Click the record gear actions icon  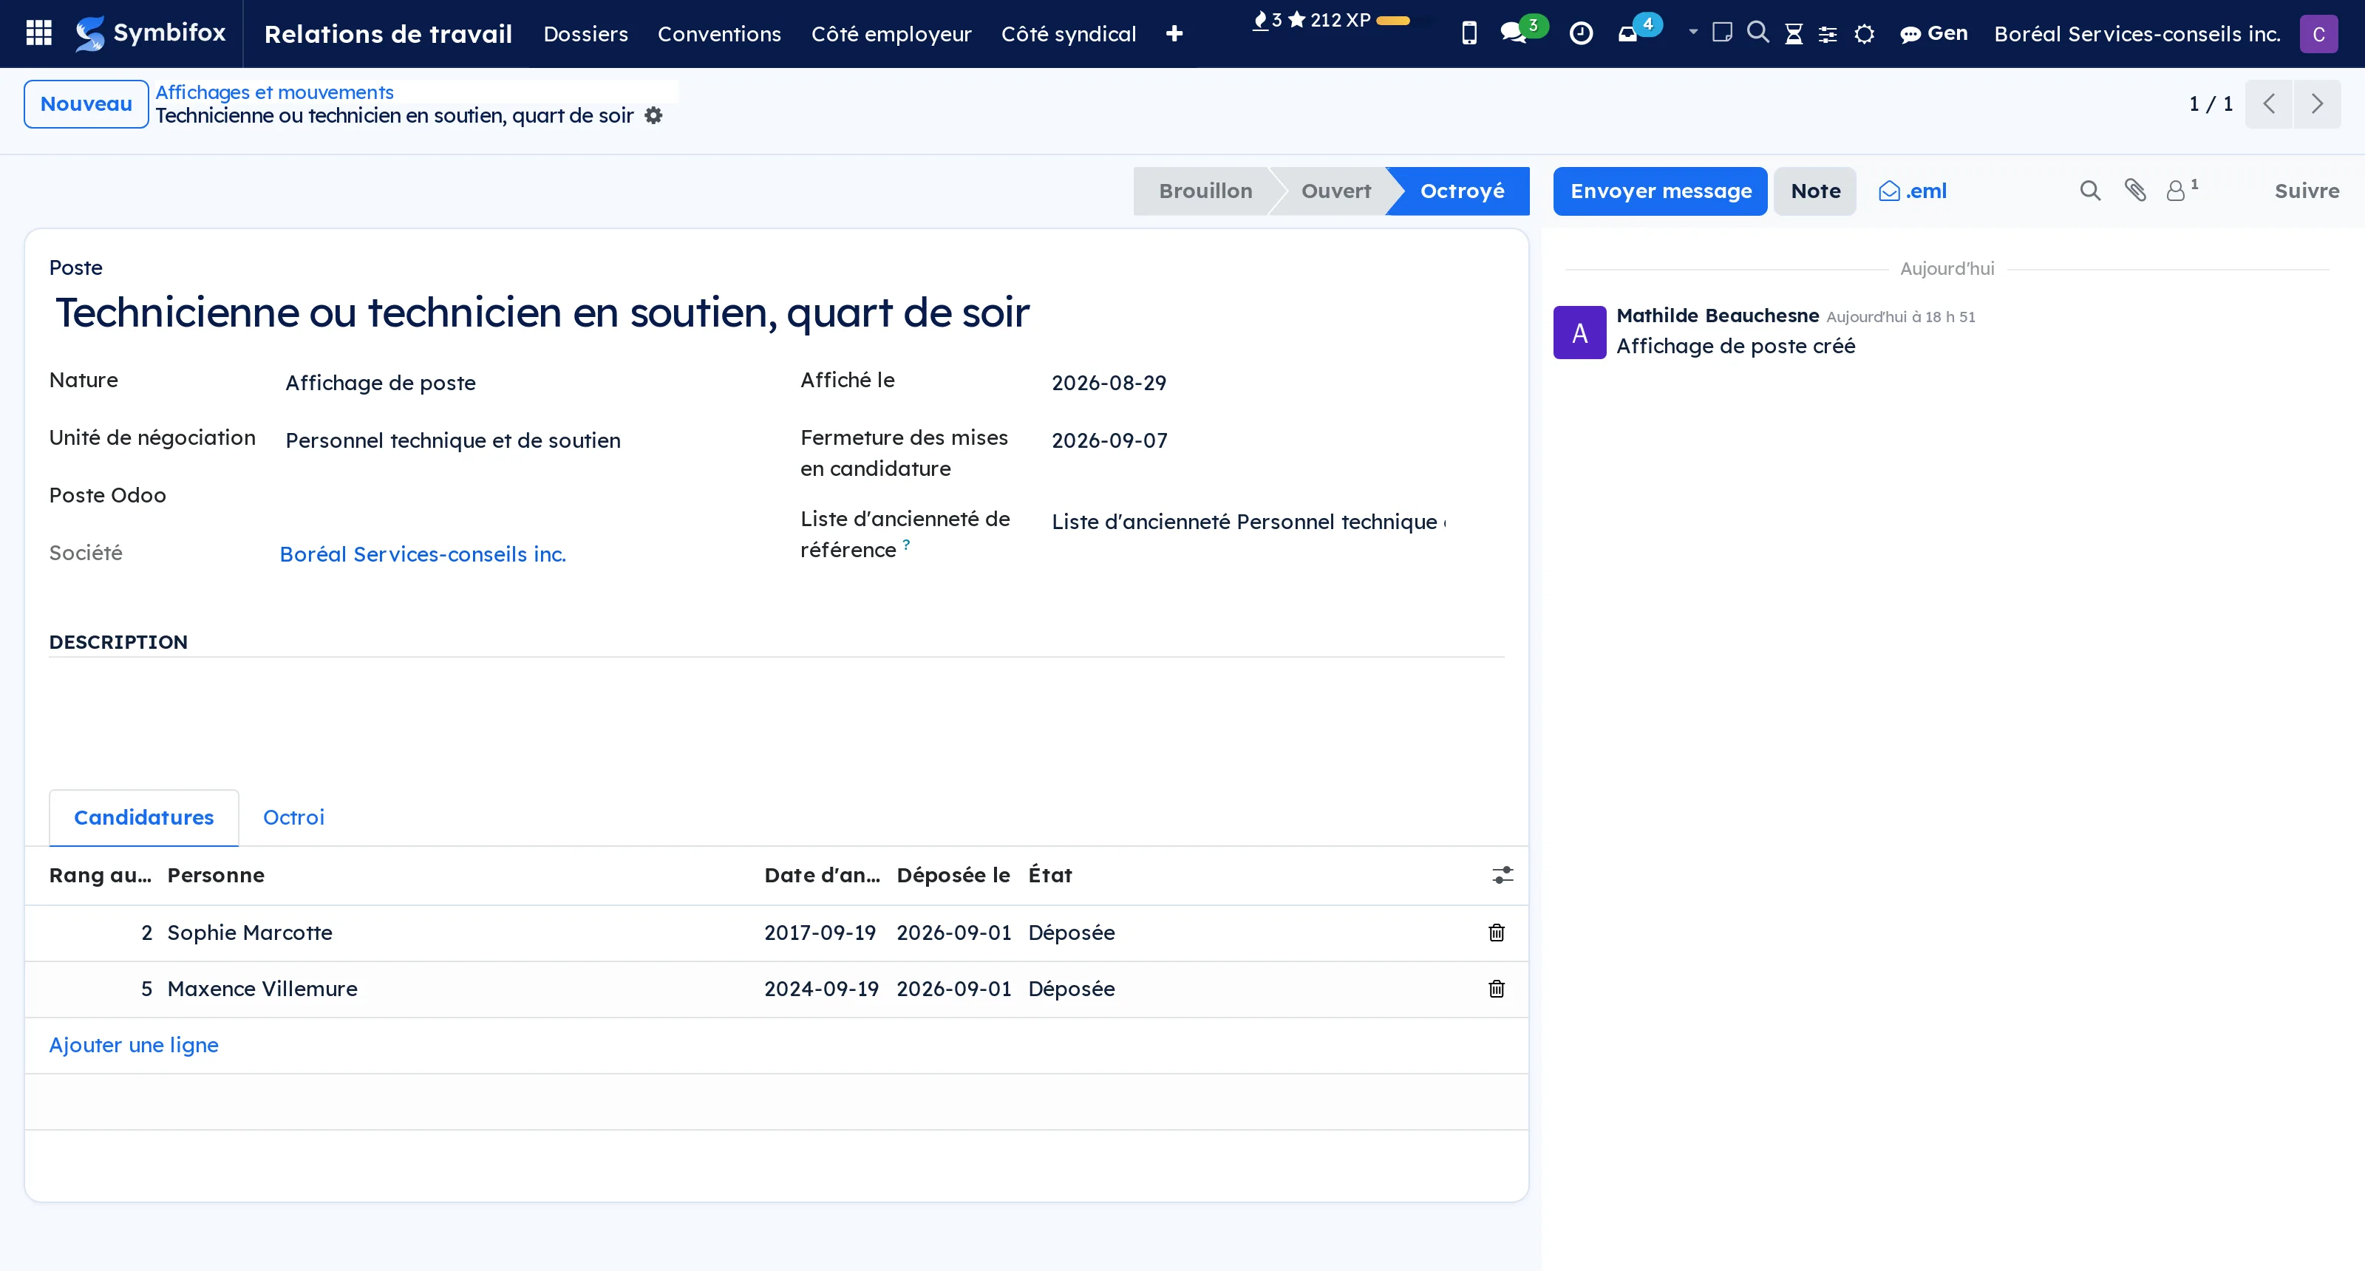653,115
